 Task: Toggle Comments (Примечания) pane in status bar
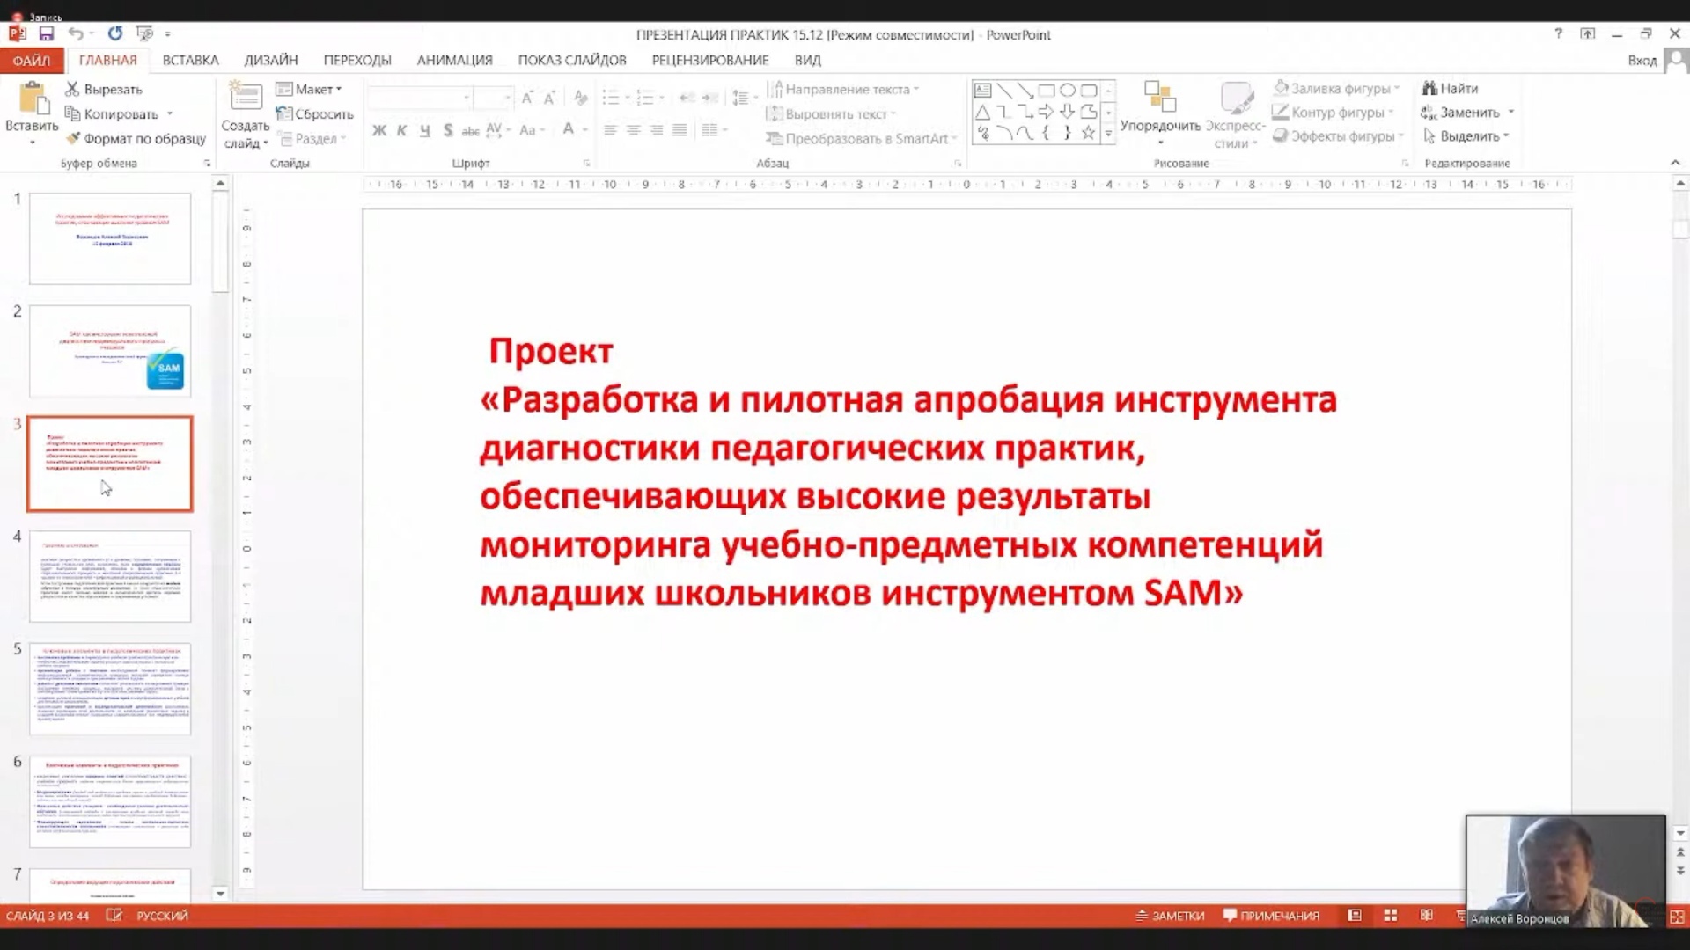pyautogui.click(x=1271, y=916)
